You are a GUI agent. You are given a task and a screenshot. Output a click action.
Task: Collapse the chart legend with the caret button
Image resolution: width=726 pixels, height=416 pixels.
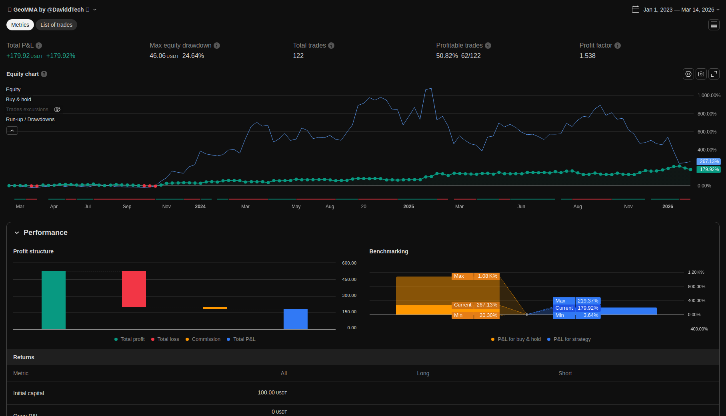pos(12,131)
